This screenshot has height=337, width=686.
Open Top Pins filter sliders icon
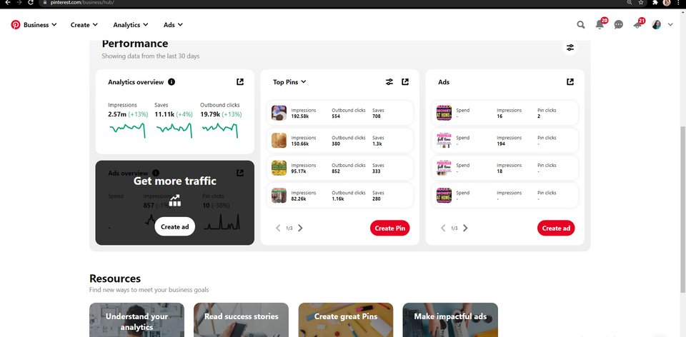coord(389,81)
